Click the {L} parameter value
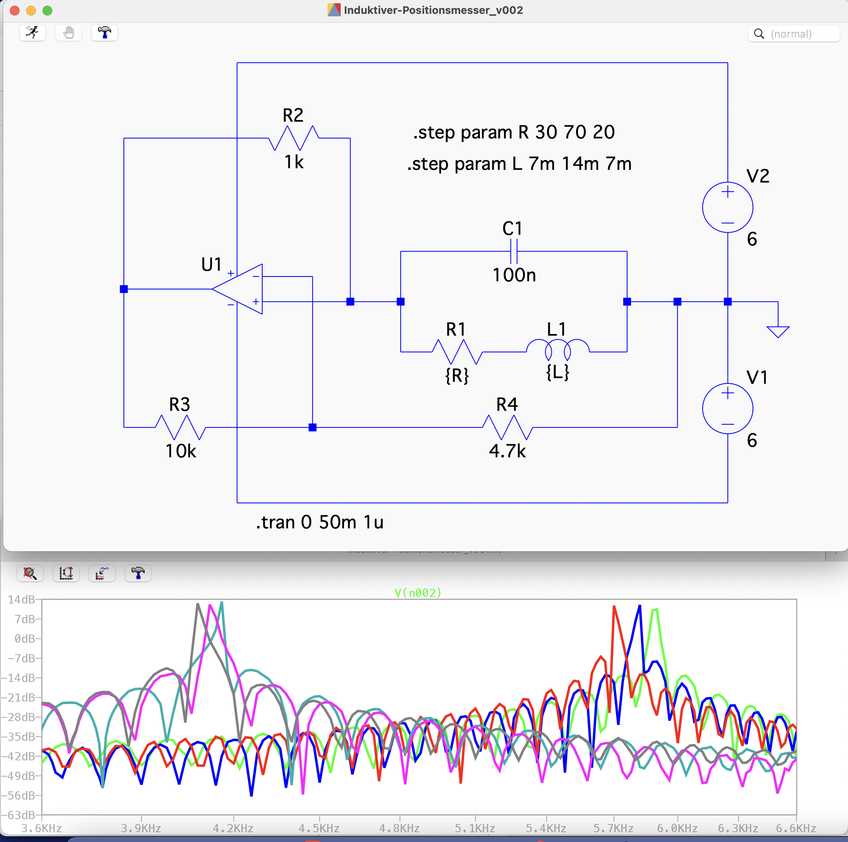The width and height of the screenshot is (848, 842). [x=558, y=372]
